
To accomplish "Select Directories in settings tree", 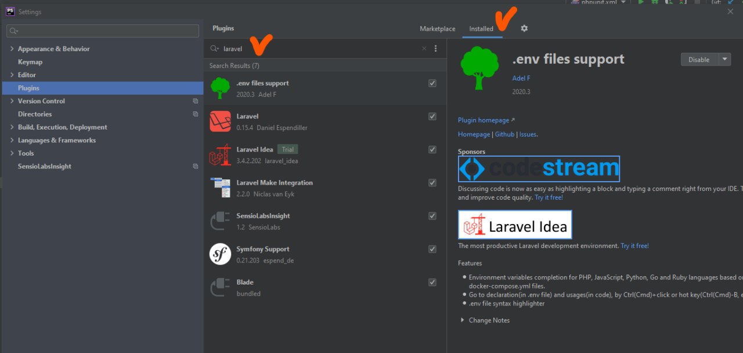I will [x=35, y=114].
